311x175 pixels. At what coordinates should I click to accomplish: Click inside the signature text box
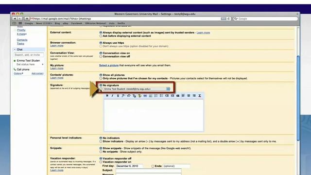coord(154,115)
